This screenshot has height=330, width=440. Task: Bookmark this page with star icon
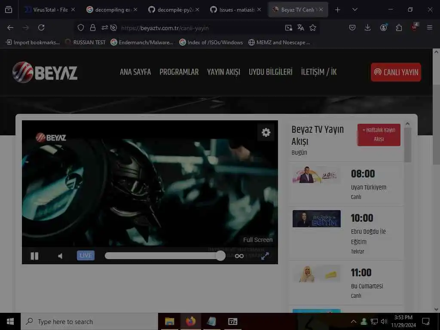pyautogui.click(x=313, y=27)
